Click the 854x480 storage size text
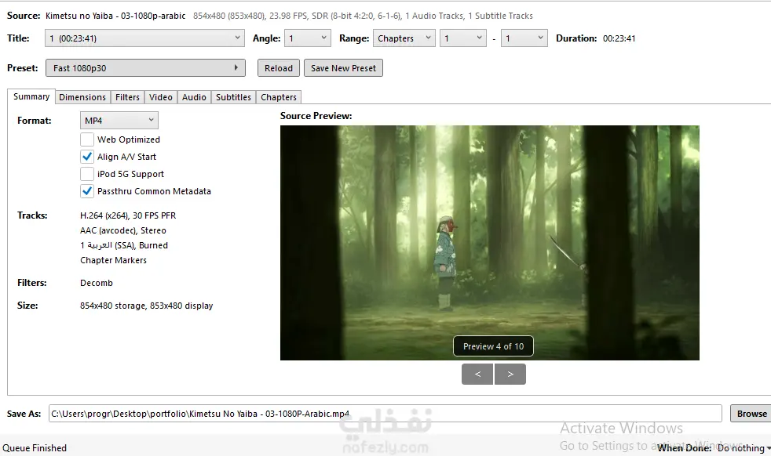The image size is (771, 456). coord(147,306)
